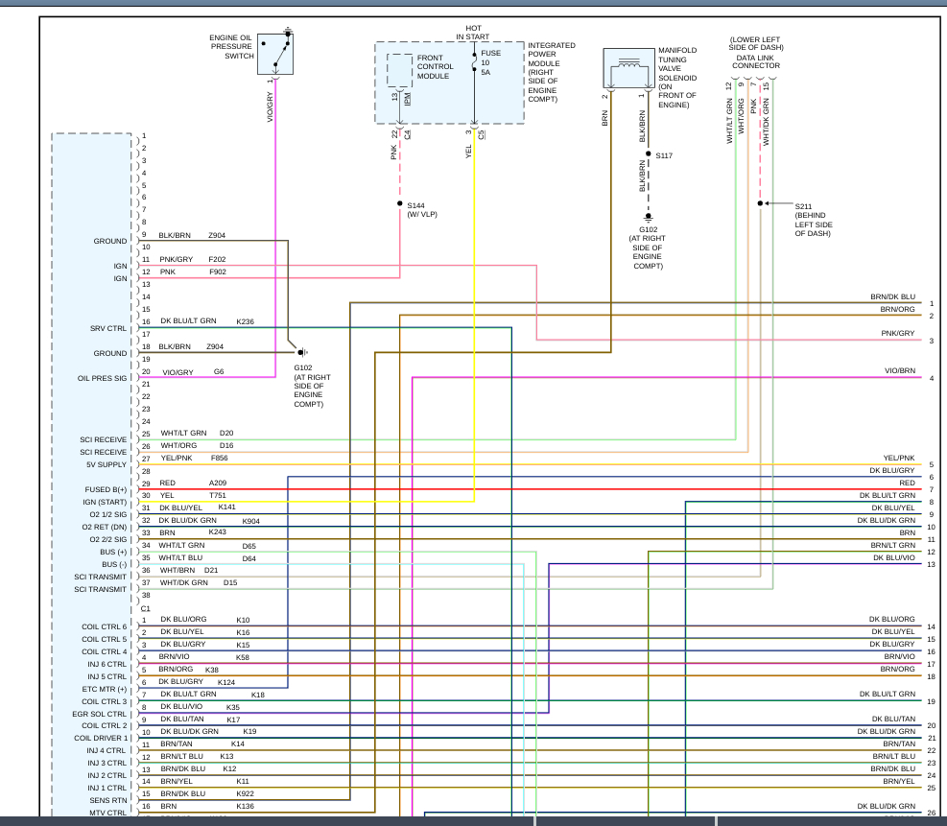The width and height of the screenshot is (947, 826).
Task: Click ground symbol at end of pin 18 wire
Action: click(301, 352)
